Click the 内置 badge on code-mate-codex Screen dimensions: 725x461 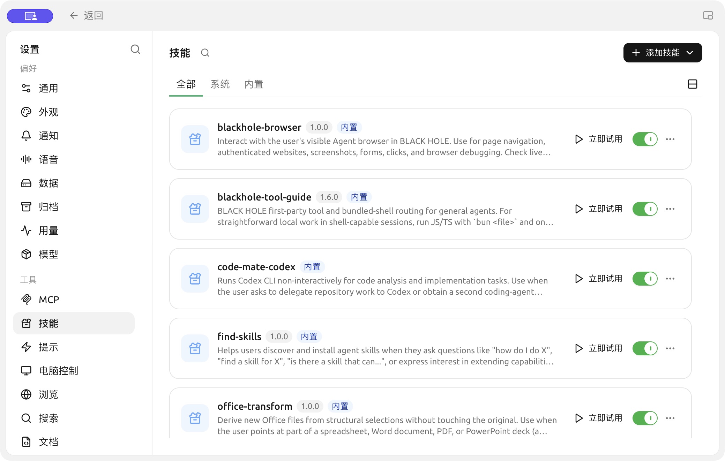312,267
